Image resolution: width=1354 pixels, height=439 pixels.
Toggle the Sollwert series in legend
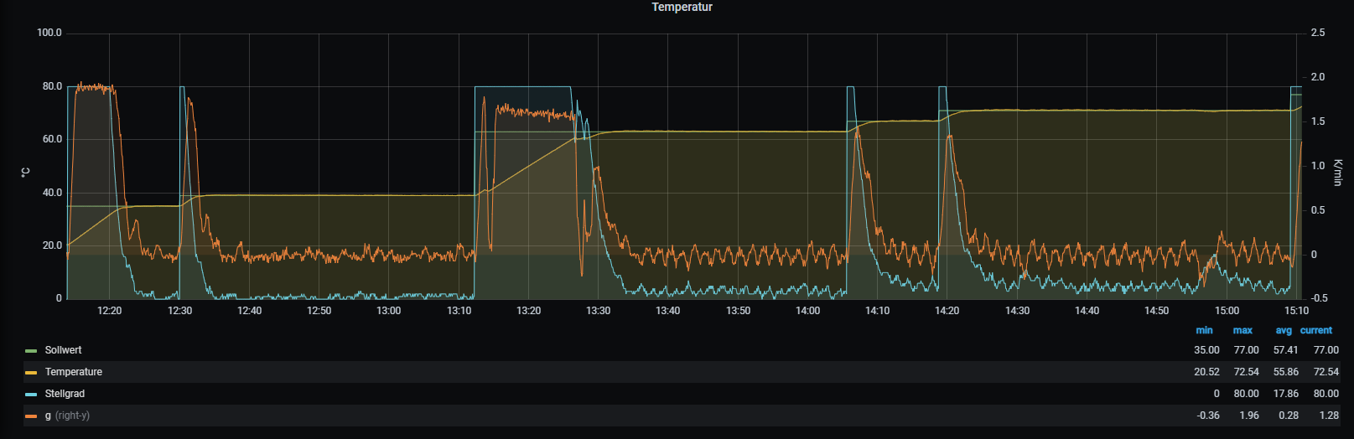(63, 350)
